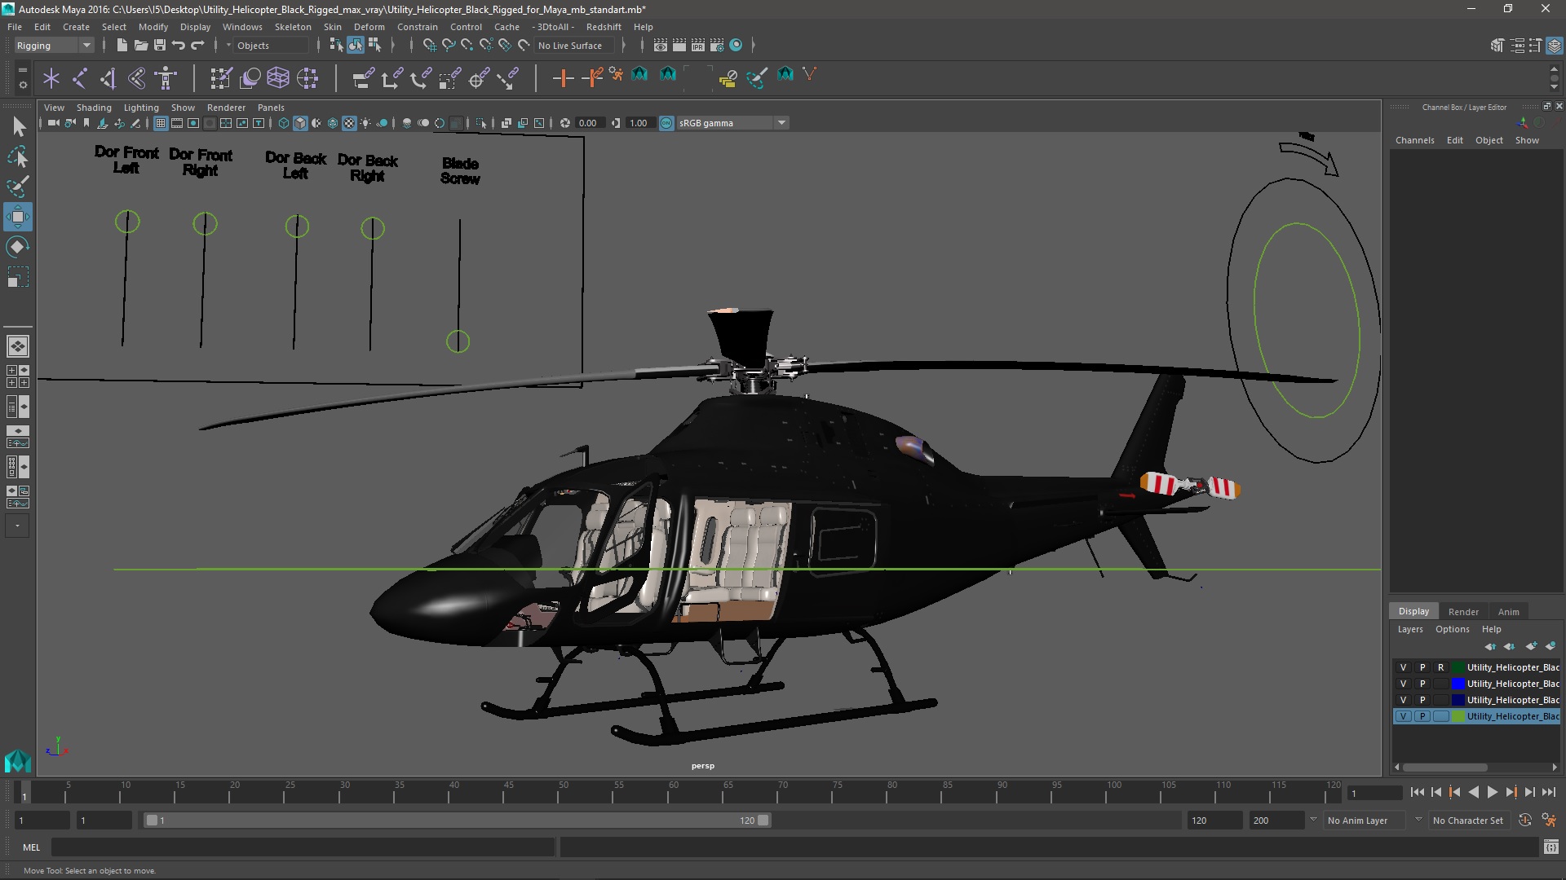Toggle Snap to Grids magnet icon
Image resolution: width=1566 pixels, height=880 pixels.
pyautogui.click(x=430, y=46)
